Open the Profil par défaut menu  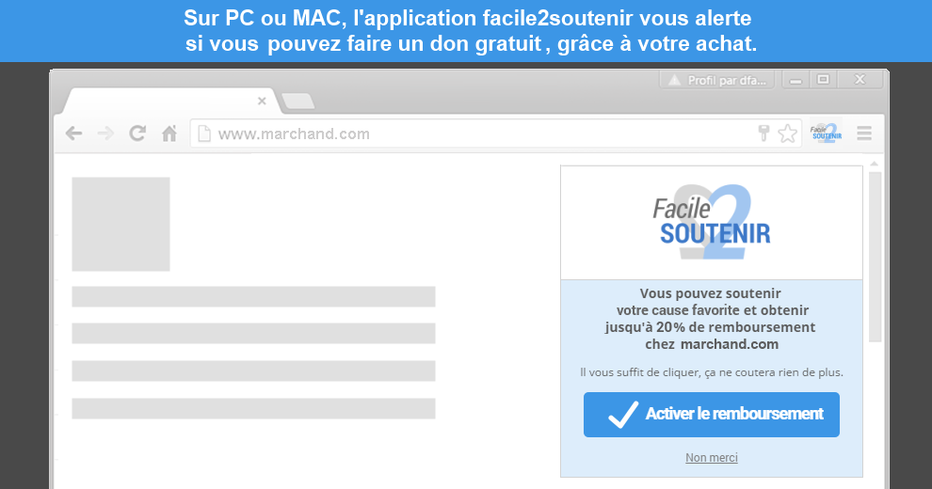pyautogui.click(x=716, y=80)
